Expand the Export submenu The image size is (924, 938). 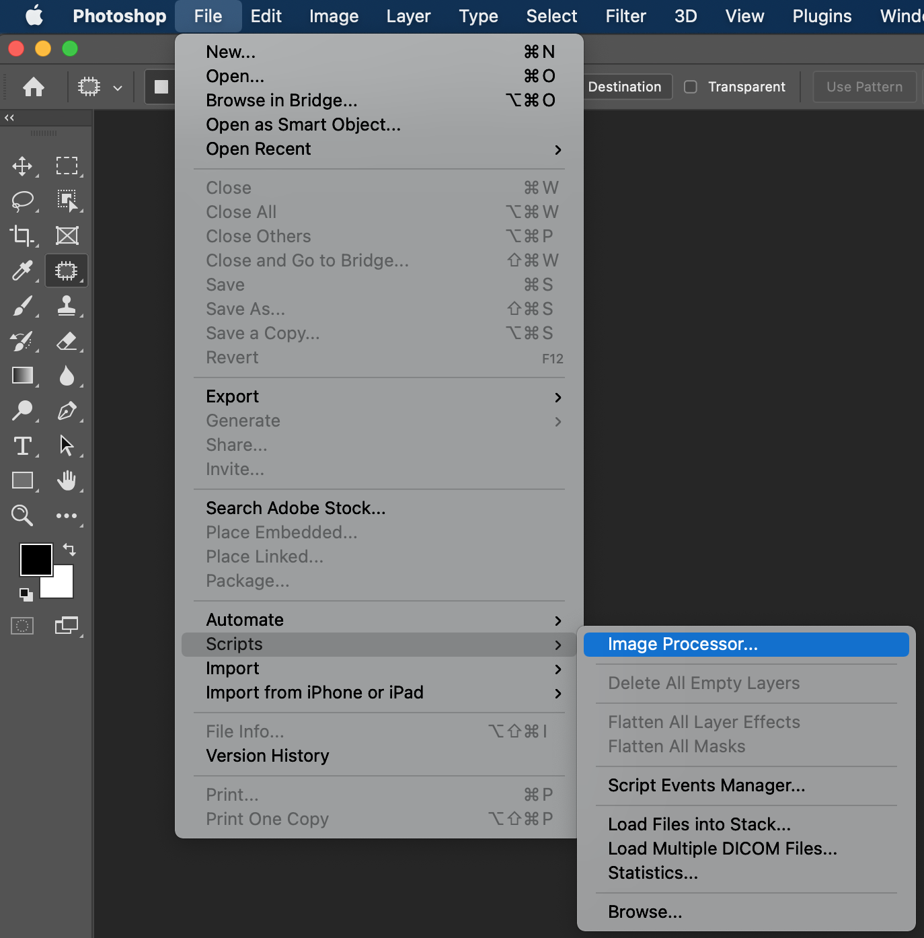pyautogui.click(x=379, y=396)
